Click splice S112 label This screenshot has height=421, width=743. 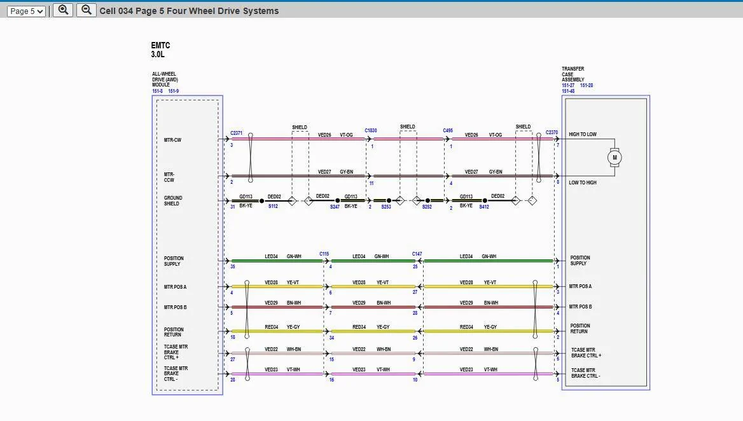(273, 207)
